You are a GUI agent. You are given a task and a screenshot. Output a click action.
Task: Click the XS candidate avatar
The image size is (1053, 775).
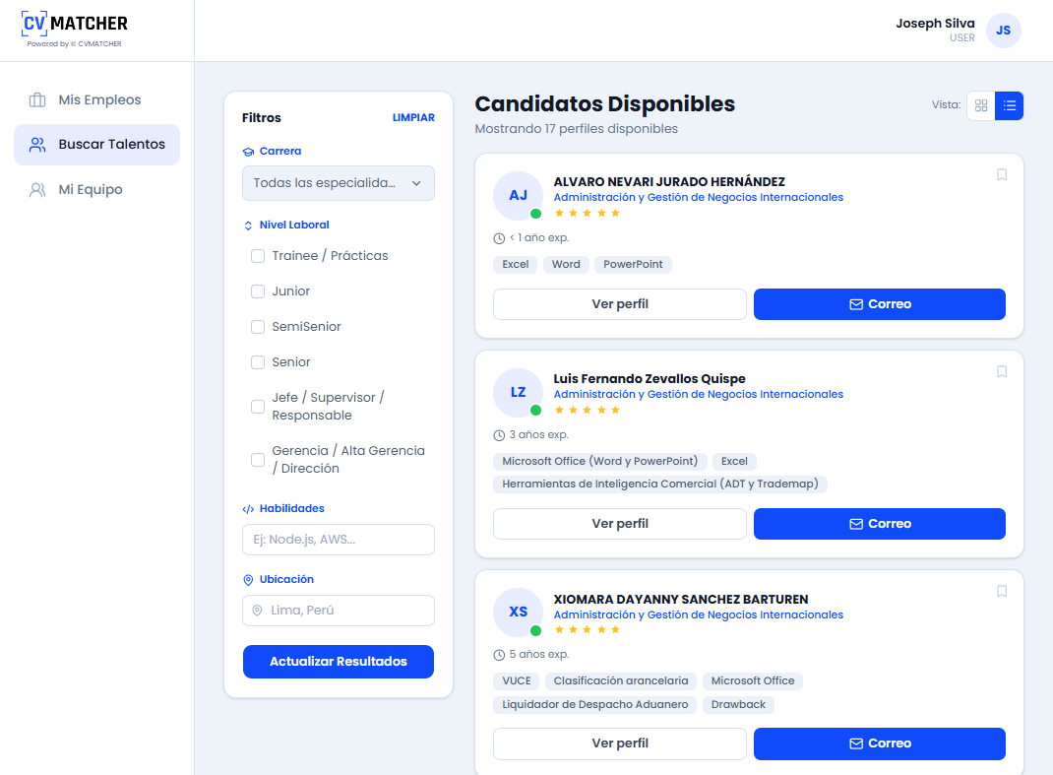518,613
